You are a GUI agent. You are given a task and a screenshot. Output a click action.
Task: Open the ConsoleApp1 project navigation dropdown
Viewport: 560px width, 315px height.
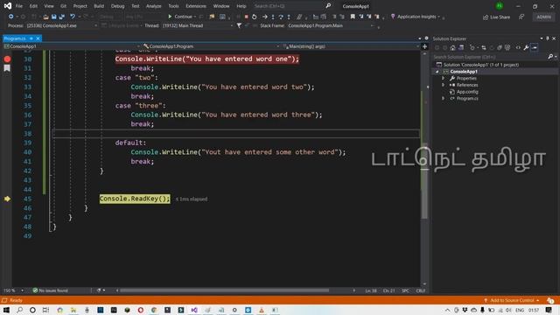[72, 46]
